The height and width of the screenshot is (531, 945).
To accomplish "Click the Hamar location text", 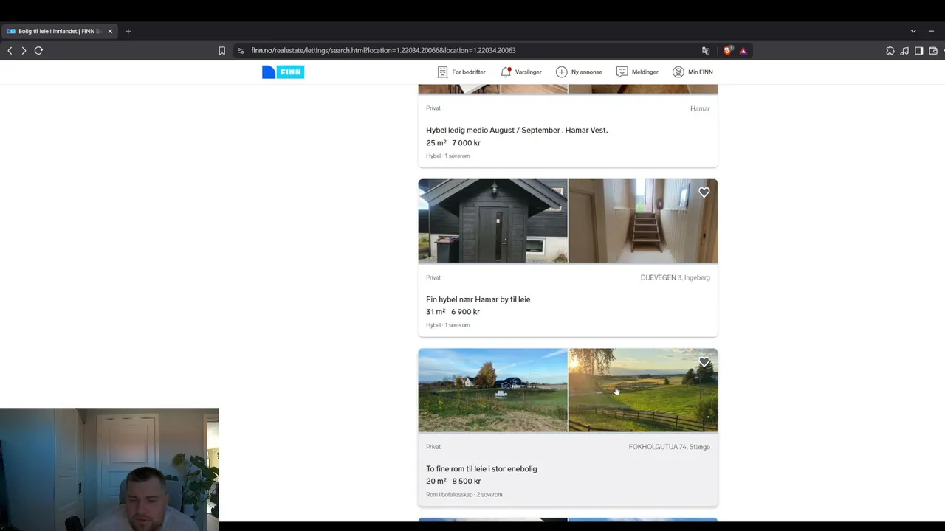I will 700,108.
